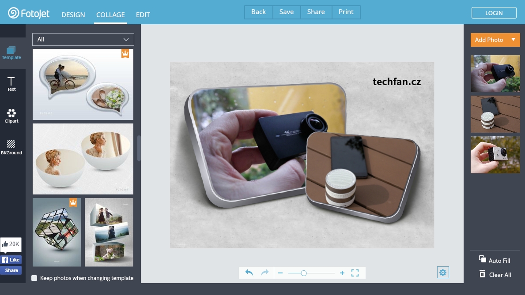
Task: Select the phone and speaker photo thumbnail
Action: tap(495, 114)
